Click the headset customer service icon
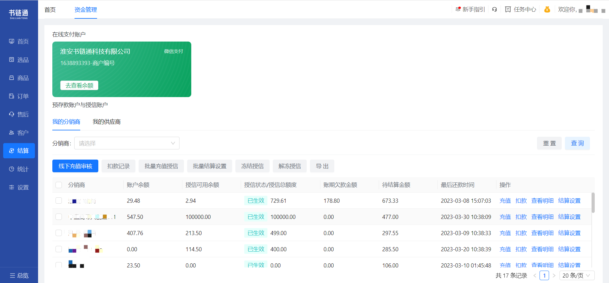Viewport: 609px width, 283px height. click(494, 10)
